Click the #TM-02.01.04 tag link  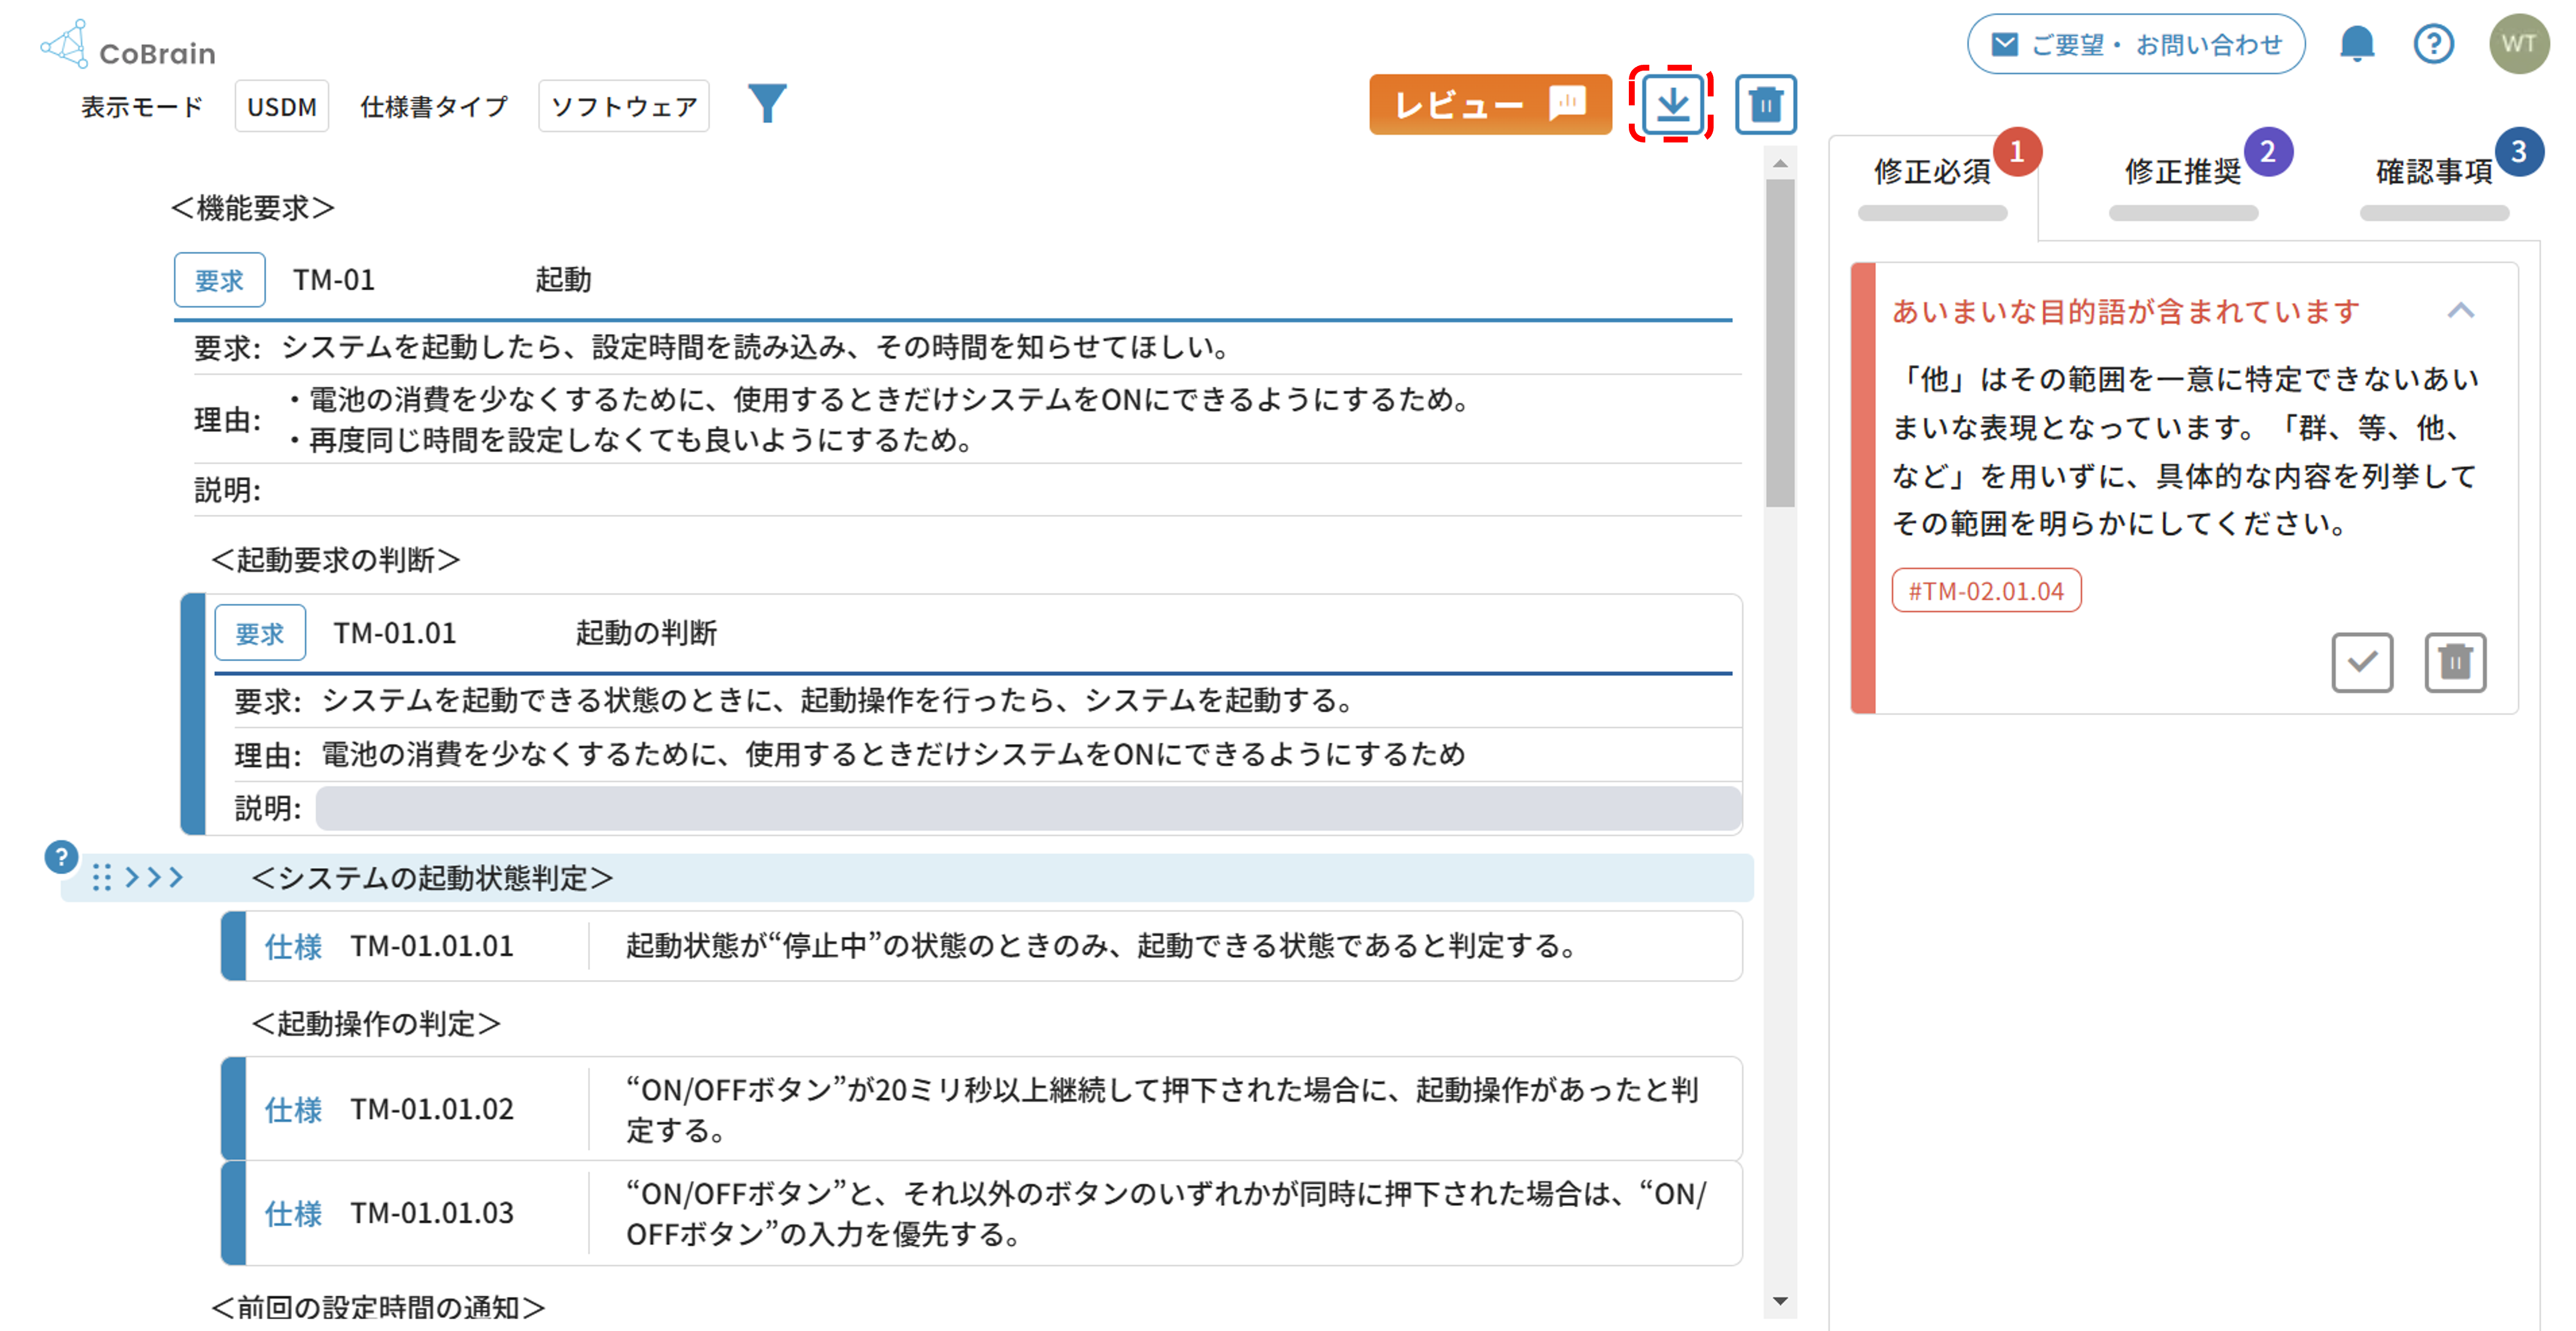click(1986, 590)
